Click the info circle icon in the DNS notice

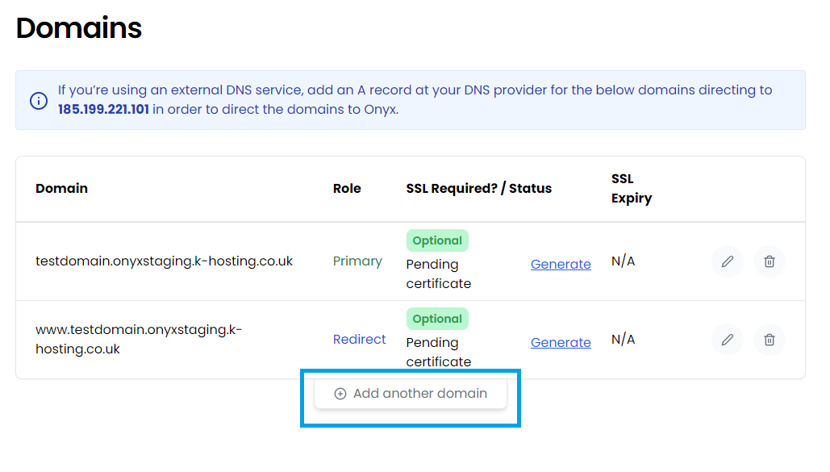(x=39, y=100)
